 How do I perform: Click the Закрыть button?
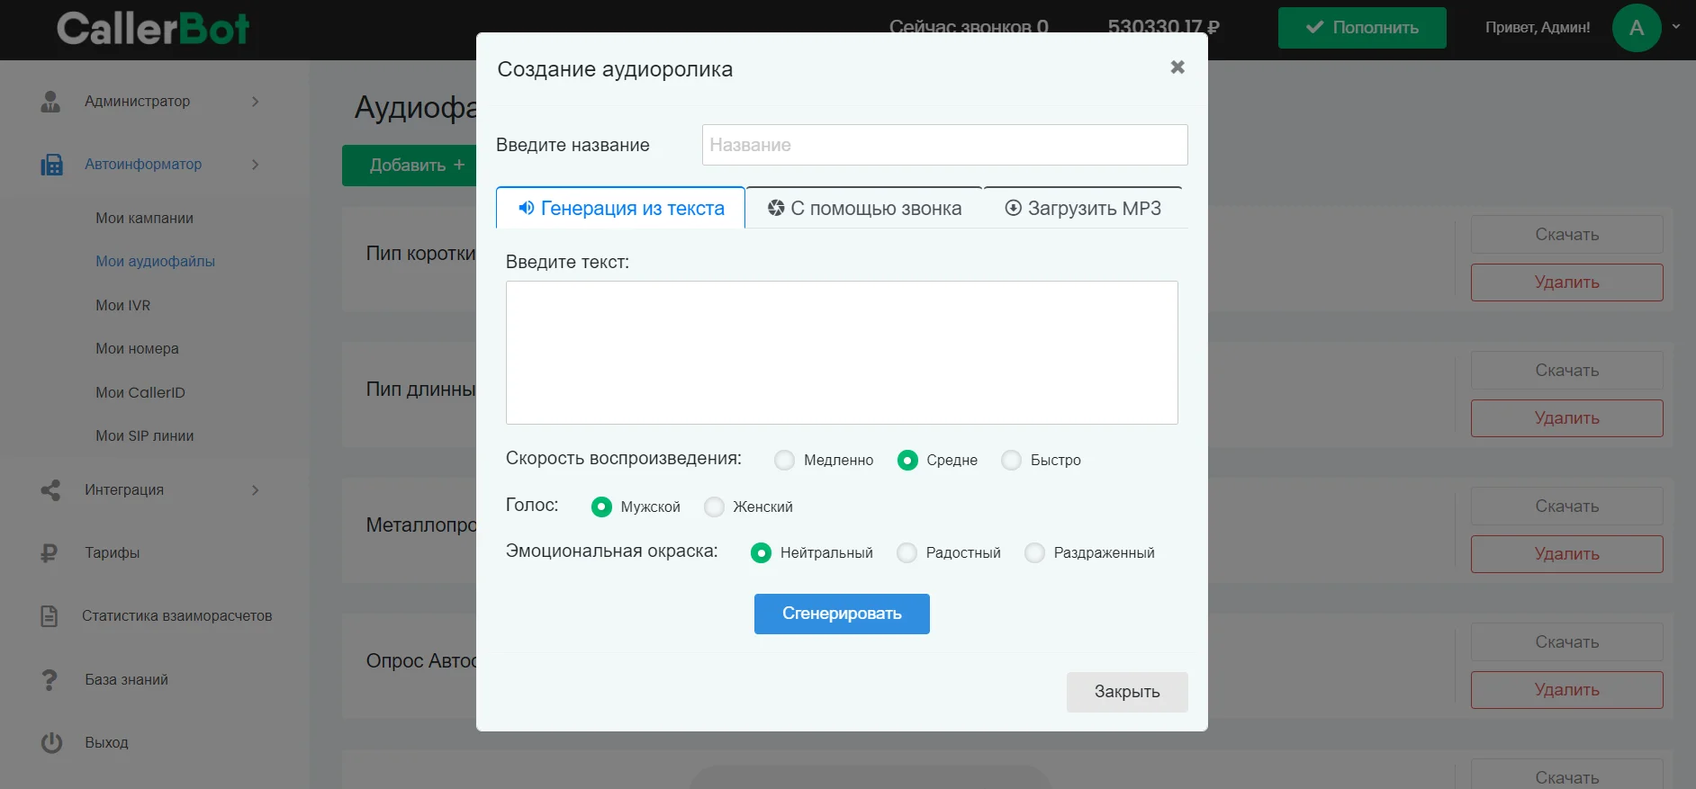[1127, 692]
